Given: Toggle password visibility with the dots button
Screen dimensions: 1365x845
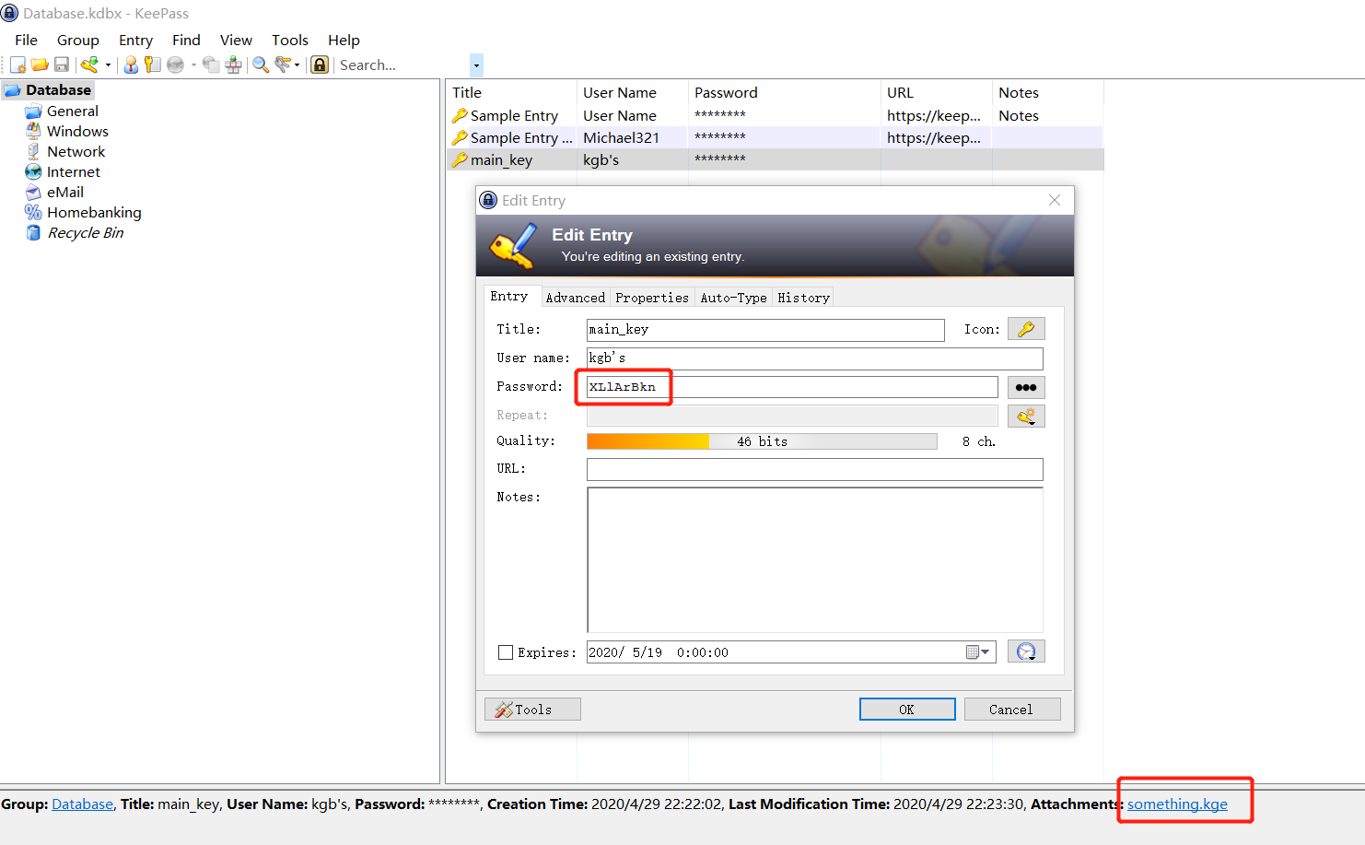Looking at the screenshot, I should 1026,387.
